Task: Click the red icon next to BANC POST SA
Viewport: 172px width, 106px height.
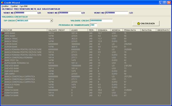Action: point(3,60)
